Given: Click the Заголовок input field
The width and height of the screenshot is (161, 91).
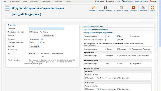Looking at the screenshot, I should point(47,28).
